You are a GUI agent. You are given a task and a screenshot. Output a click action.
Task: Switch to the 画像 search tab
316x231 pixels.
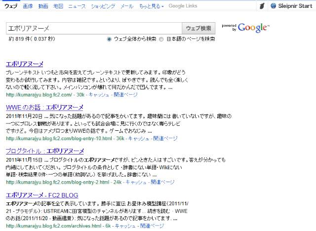point(28,6)
